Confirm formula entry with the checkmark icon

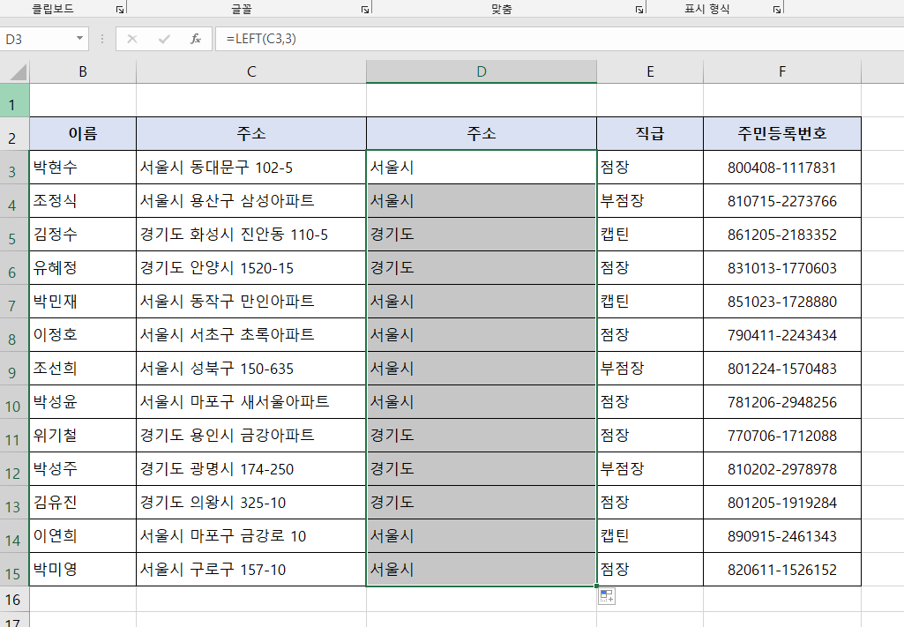tap(164, 39)
